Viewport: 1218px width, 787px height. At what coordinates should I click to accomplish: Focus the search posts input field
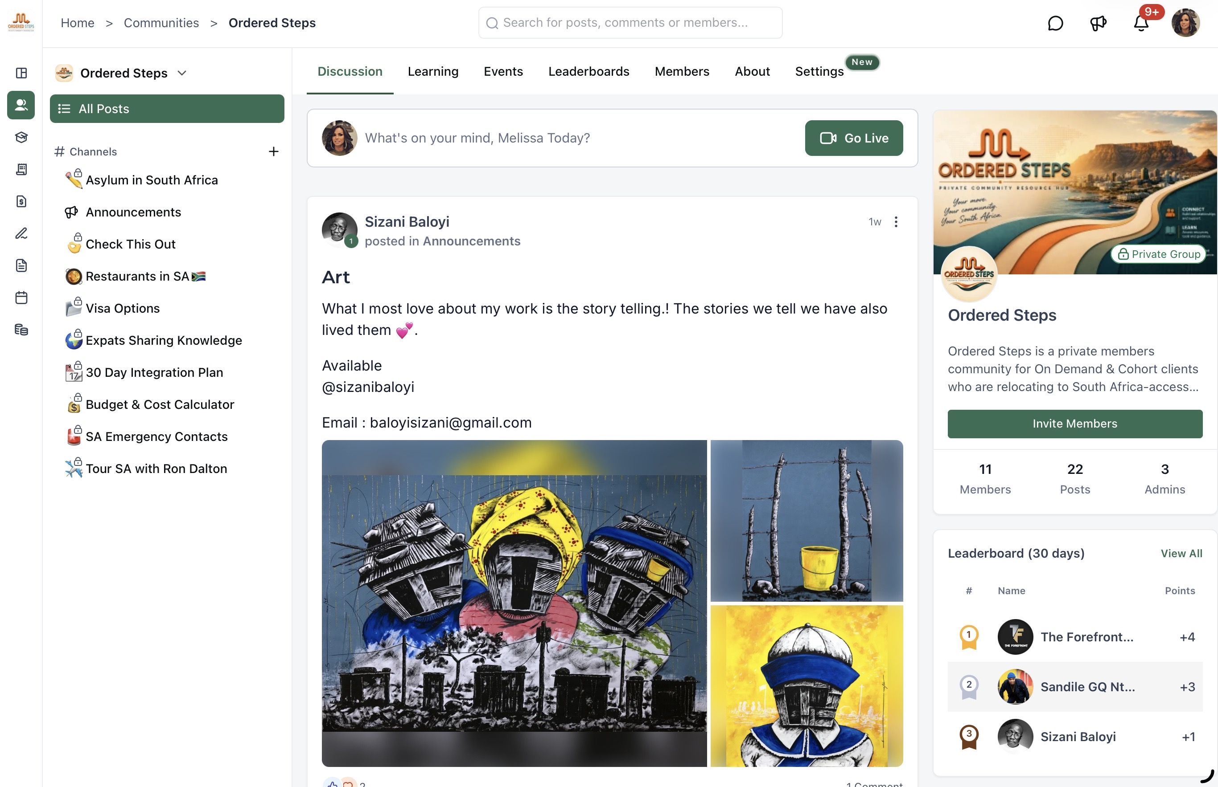coord(630,23)
